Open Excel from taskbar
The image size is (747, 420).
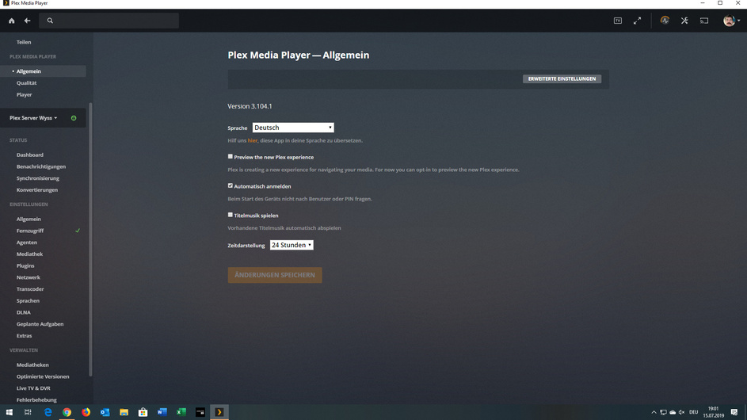click(x=181, y=412)
